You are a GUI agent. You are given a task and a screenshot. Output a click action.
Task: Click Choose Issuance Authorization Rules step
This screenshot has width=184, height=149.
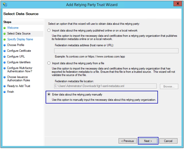click(19, 78)
